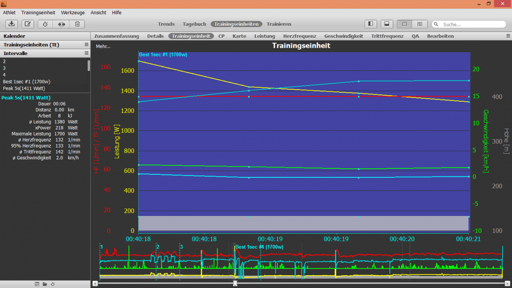Click the Mehr... chart options button
This screenshot has width=512, height=288.
[103, 47]
